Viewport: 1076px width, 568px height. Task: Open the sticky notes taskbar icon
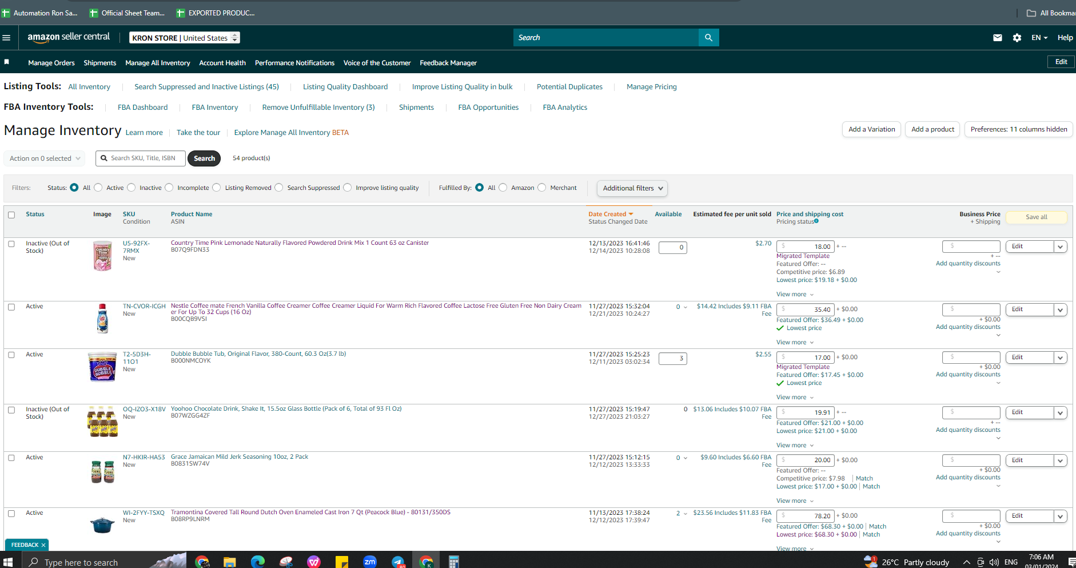tap(342, 562)
